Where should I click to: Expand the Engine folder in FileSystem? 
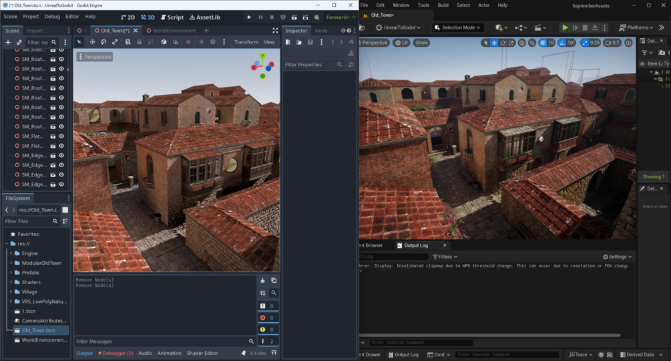pos(11,253)
